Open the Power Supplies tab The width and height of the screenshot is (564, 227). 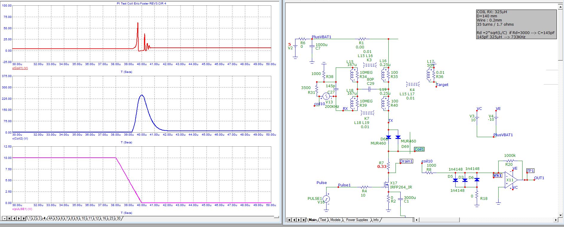click(357, 220)
